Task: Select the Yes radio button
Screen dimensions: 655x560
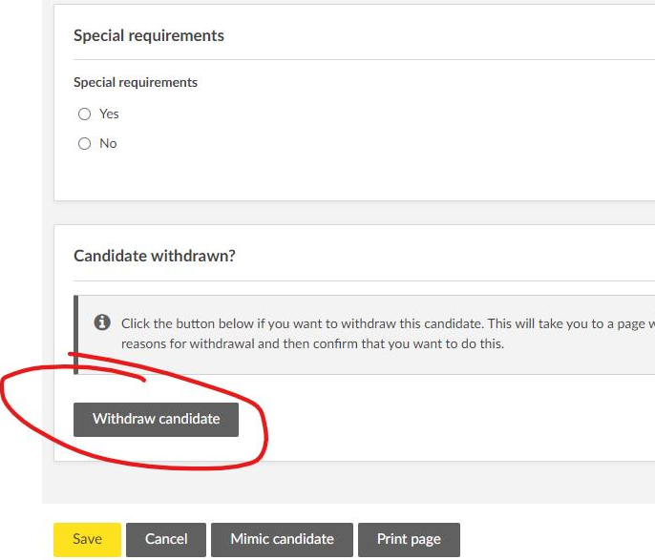Action: click(84, 114)
